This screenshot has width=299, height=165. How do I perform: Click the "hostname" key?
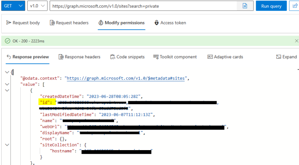click(x=62, y=151)
